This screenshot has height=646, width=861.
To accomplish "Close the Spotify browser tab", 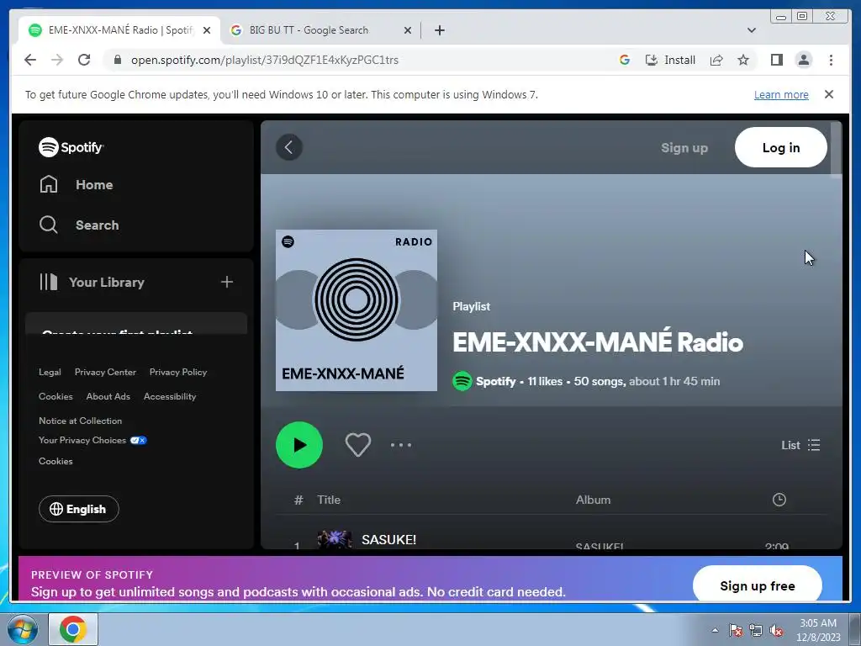I will click(207, 30).
